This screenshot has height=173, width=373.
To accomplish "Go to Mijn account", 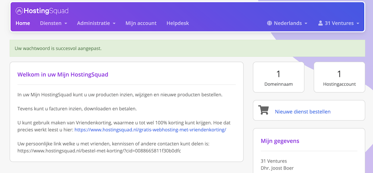I will point(141,23).
